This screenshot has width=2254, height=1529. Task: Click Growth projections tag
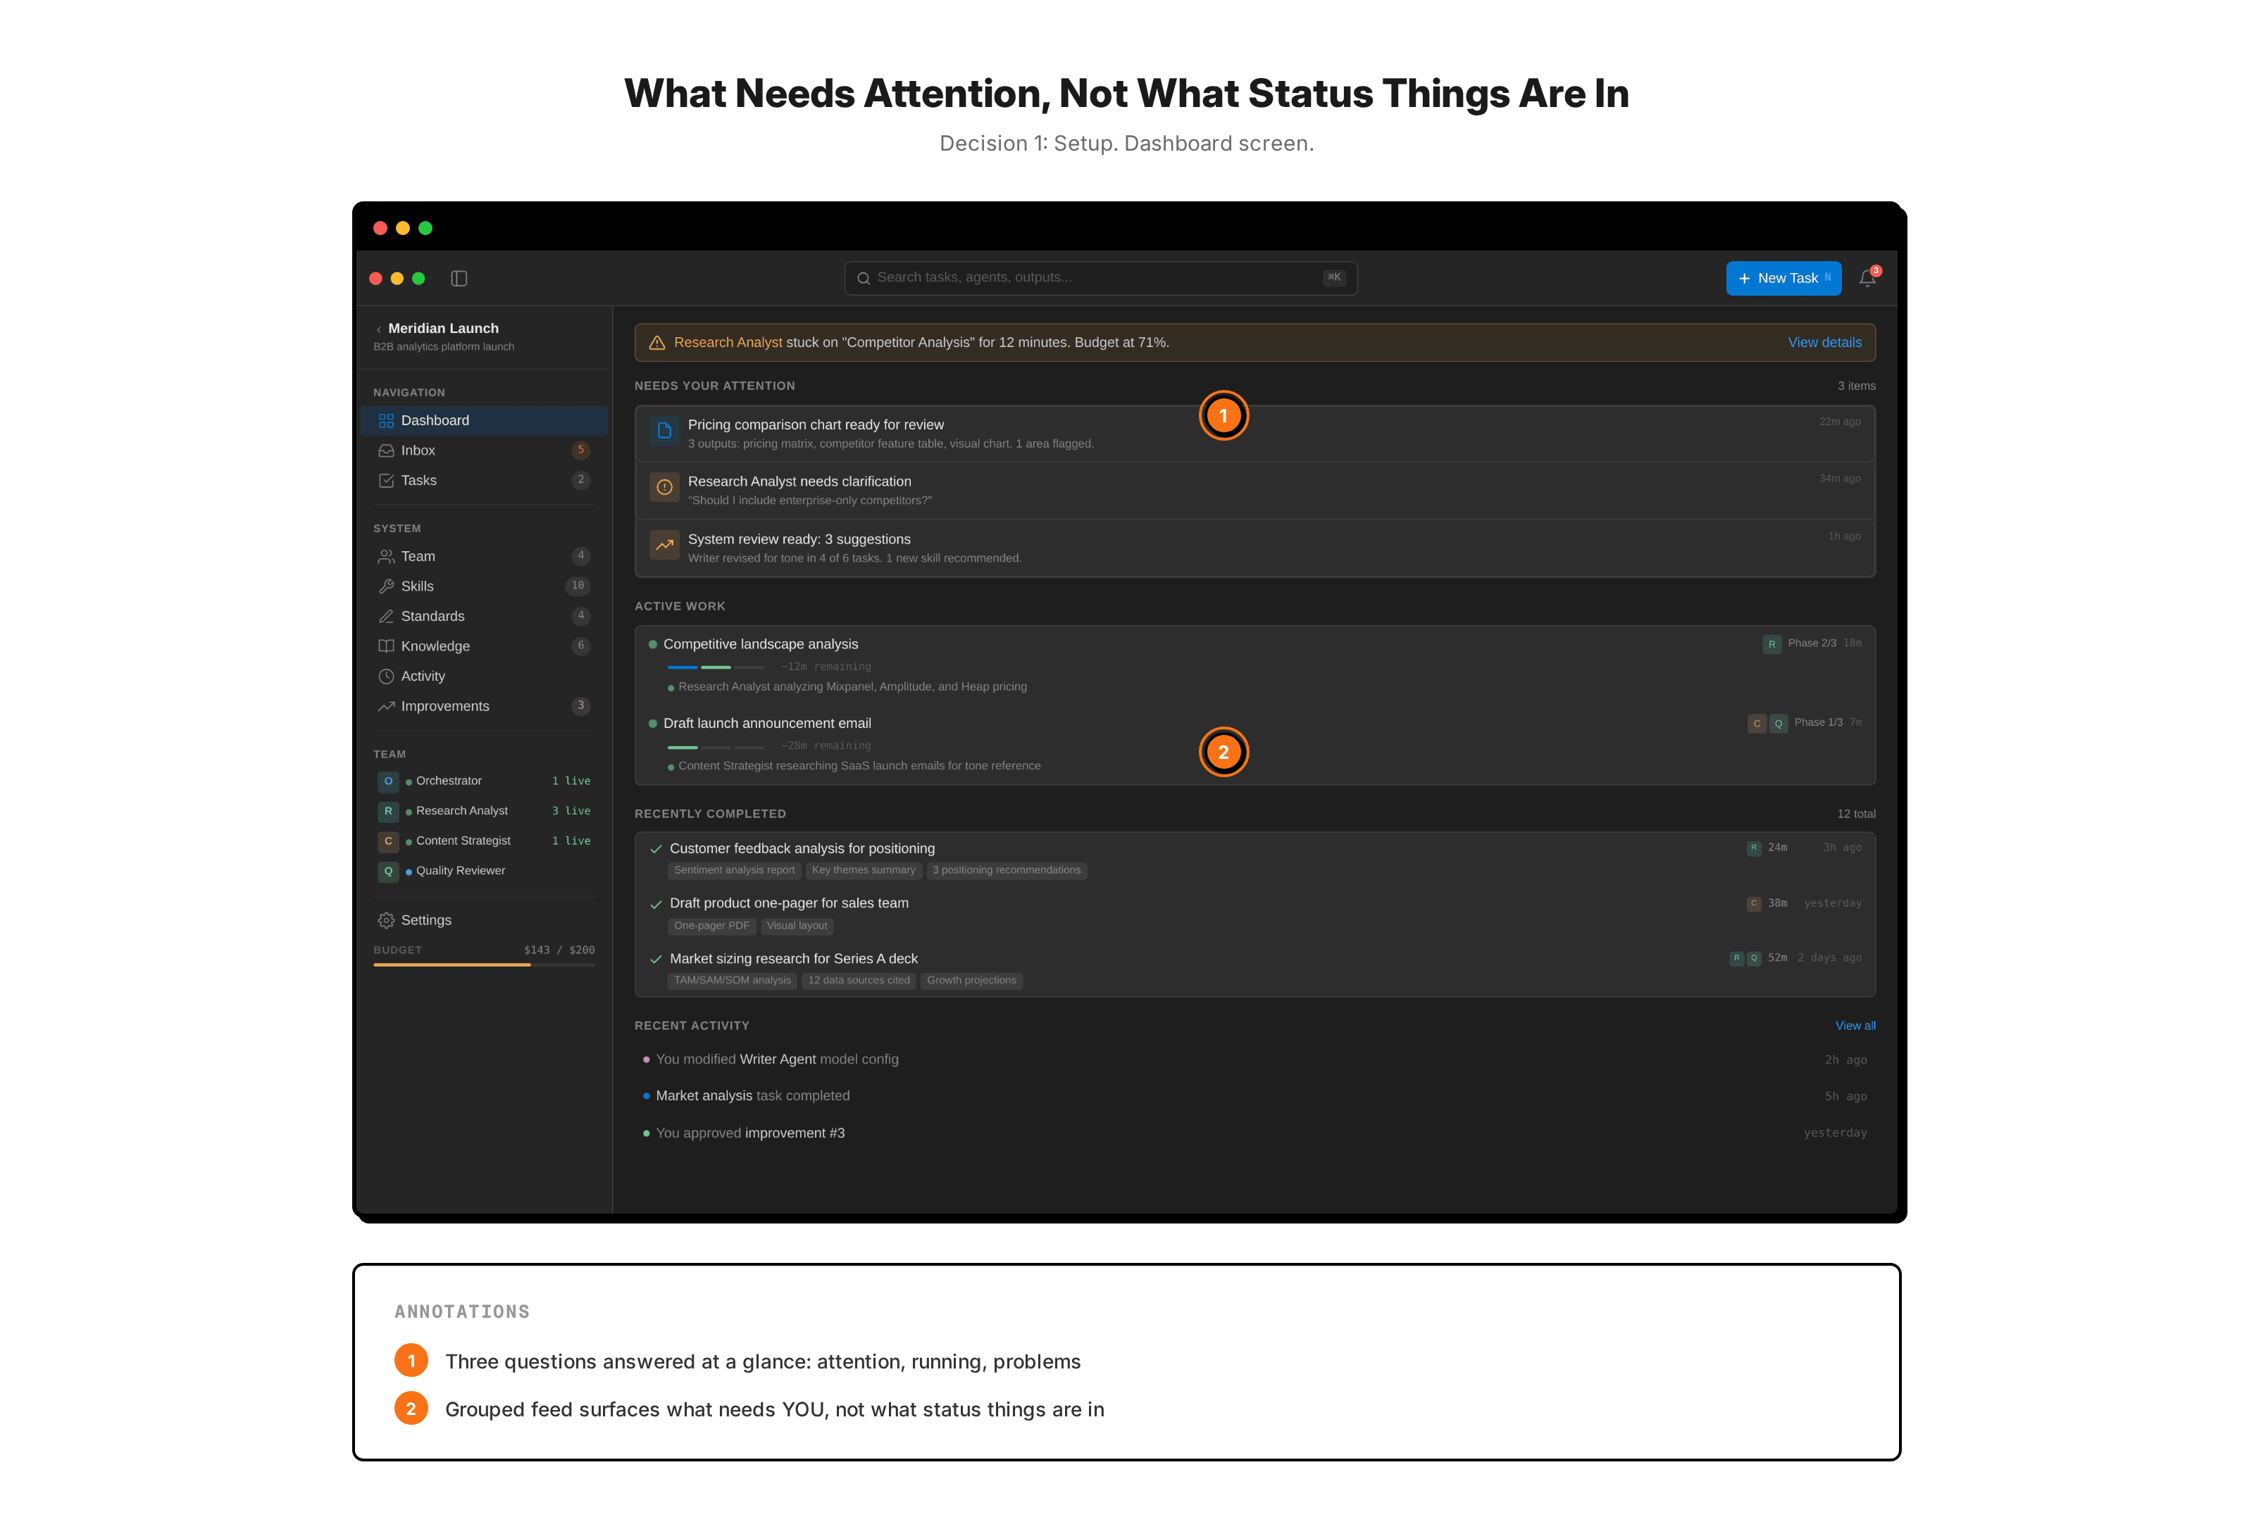tap(972, 981)
